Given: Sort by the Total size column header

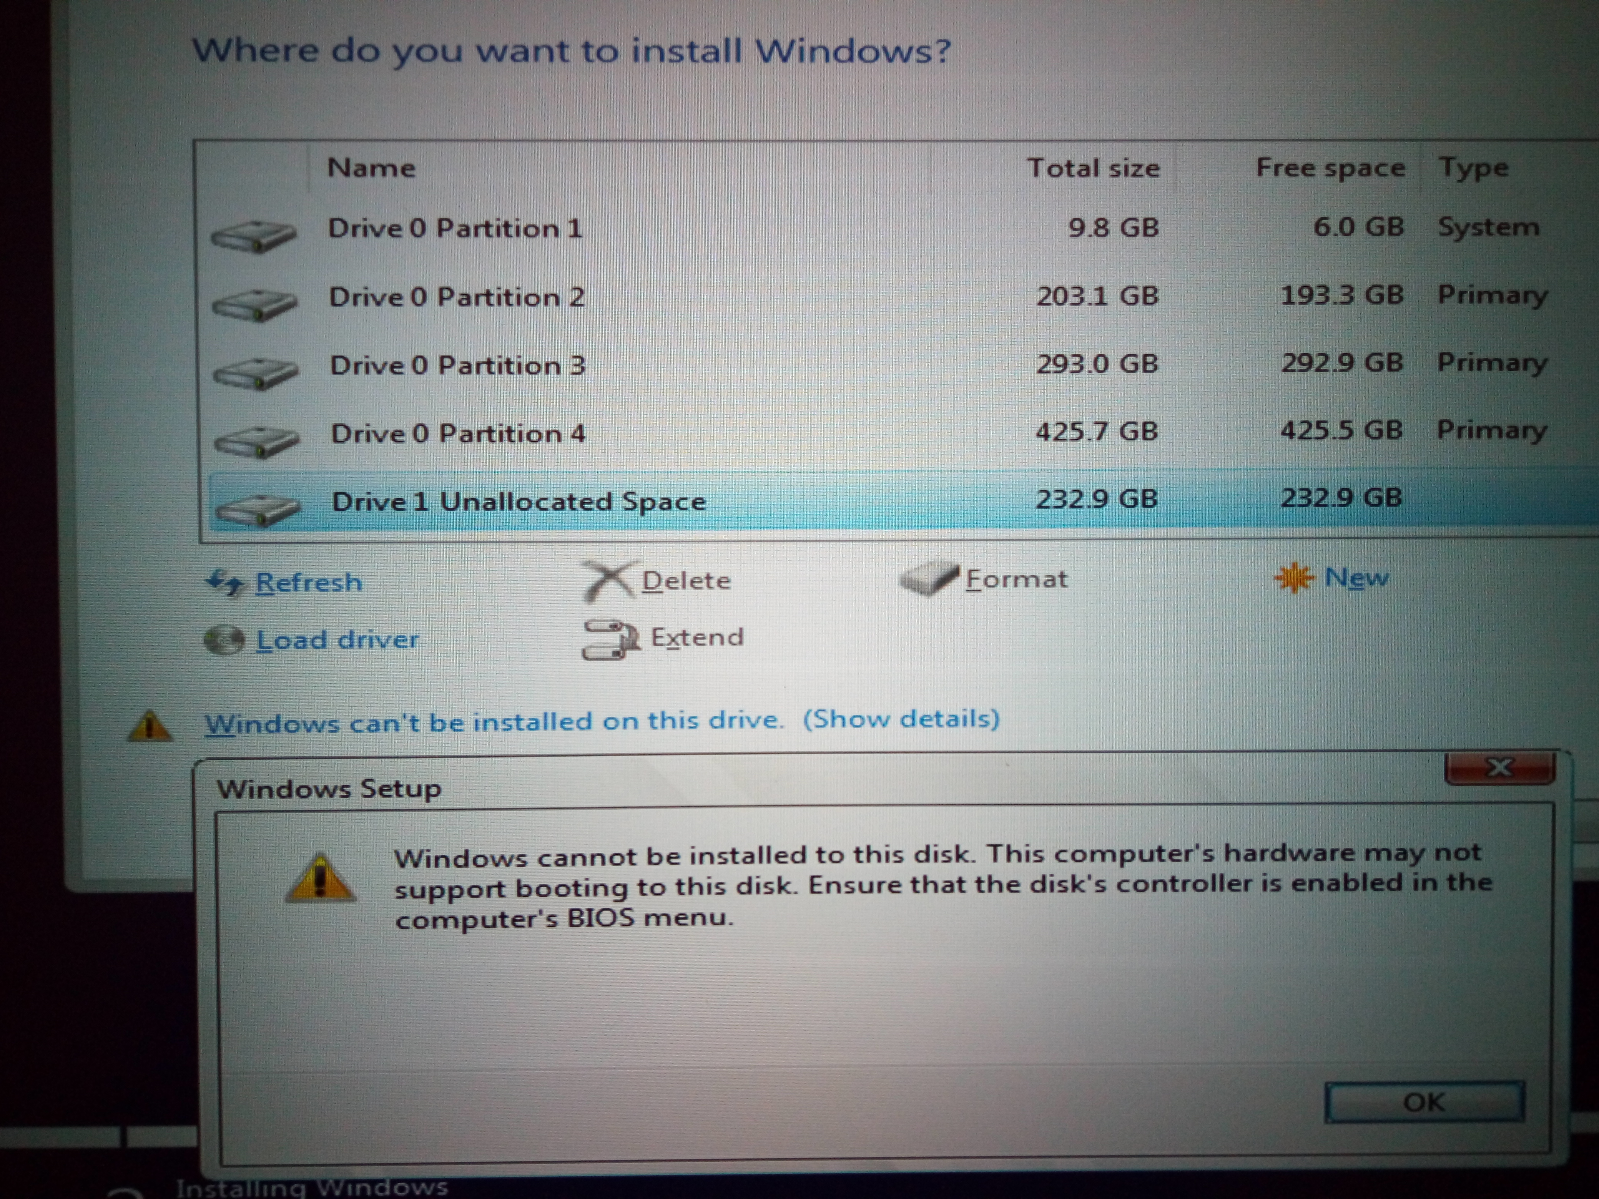Looking at the screenshot, I should [1052, 168].
